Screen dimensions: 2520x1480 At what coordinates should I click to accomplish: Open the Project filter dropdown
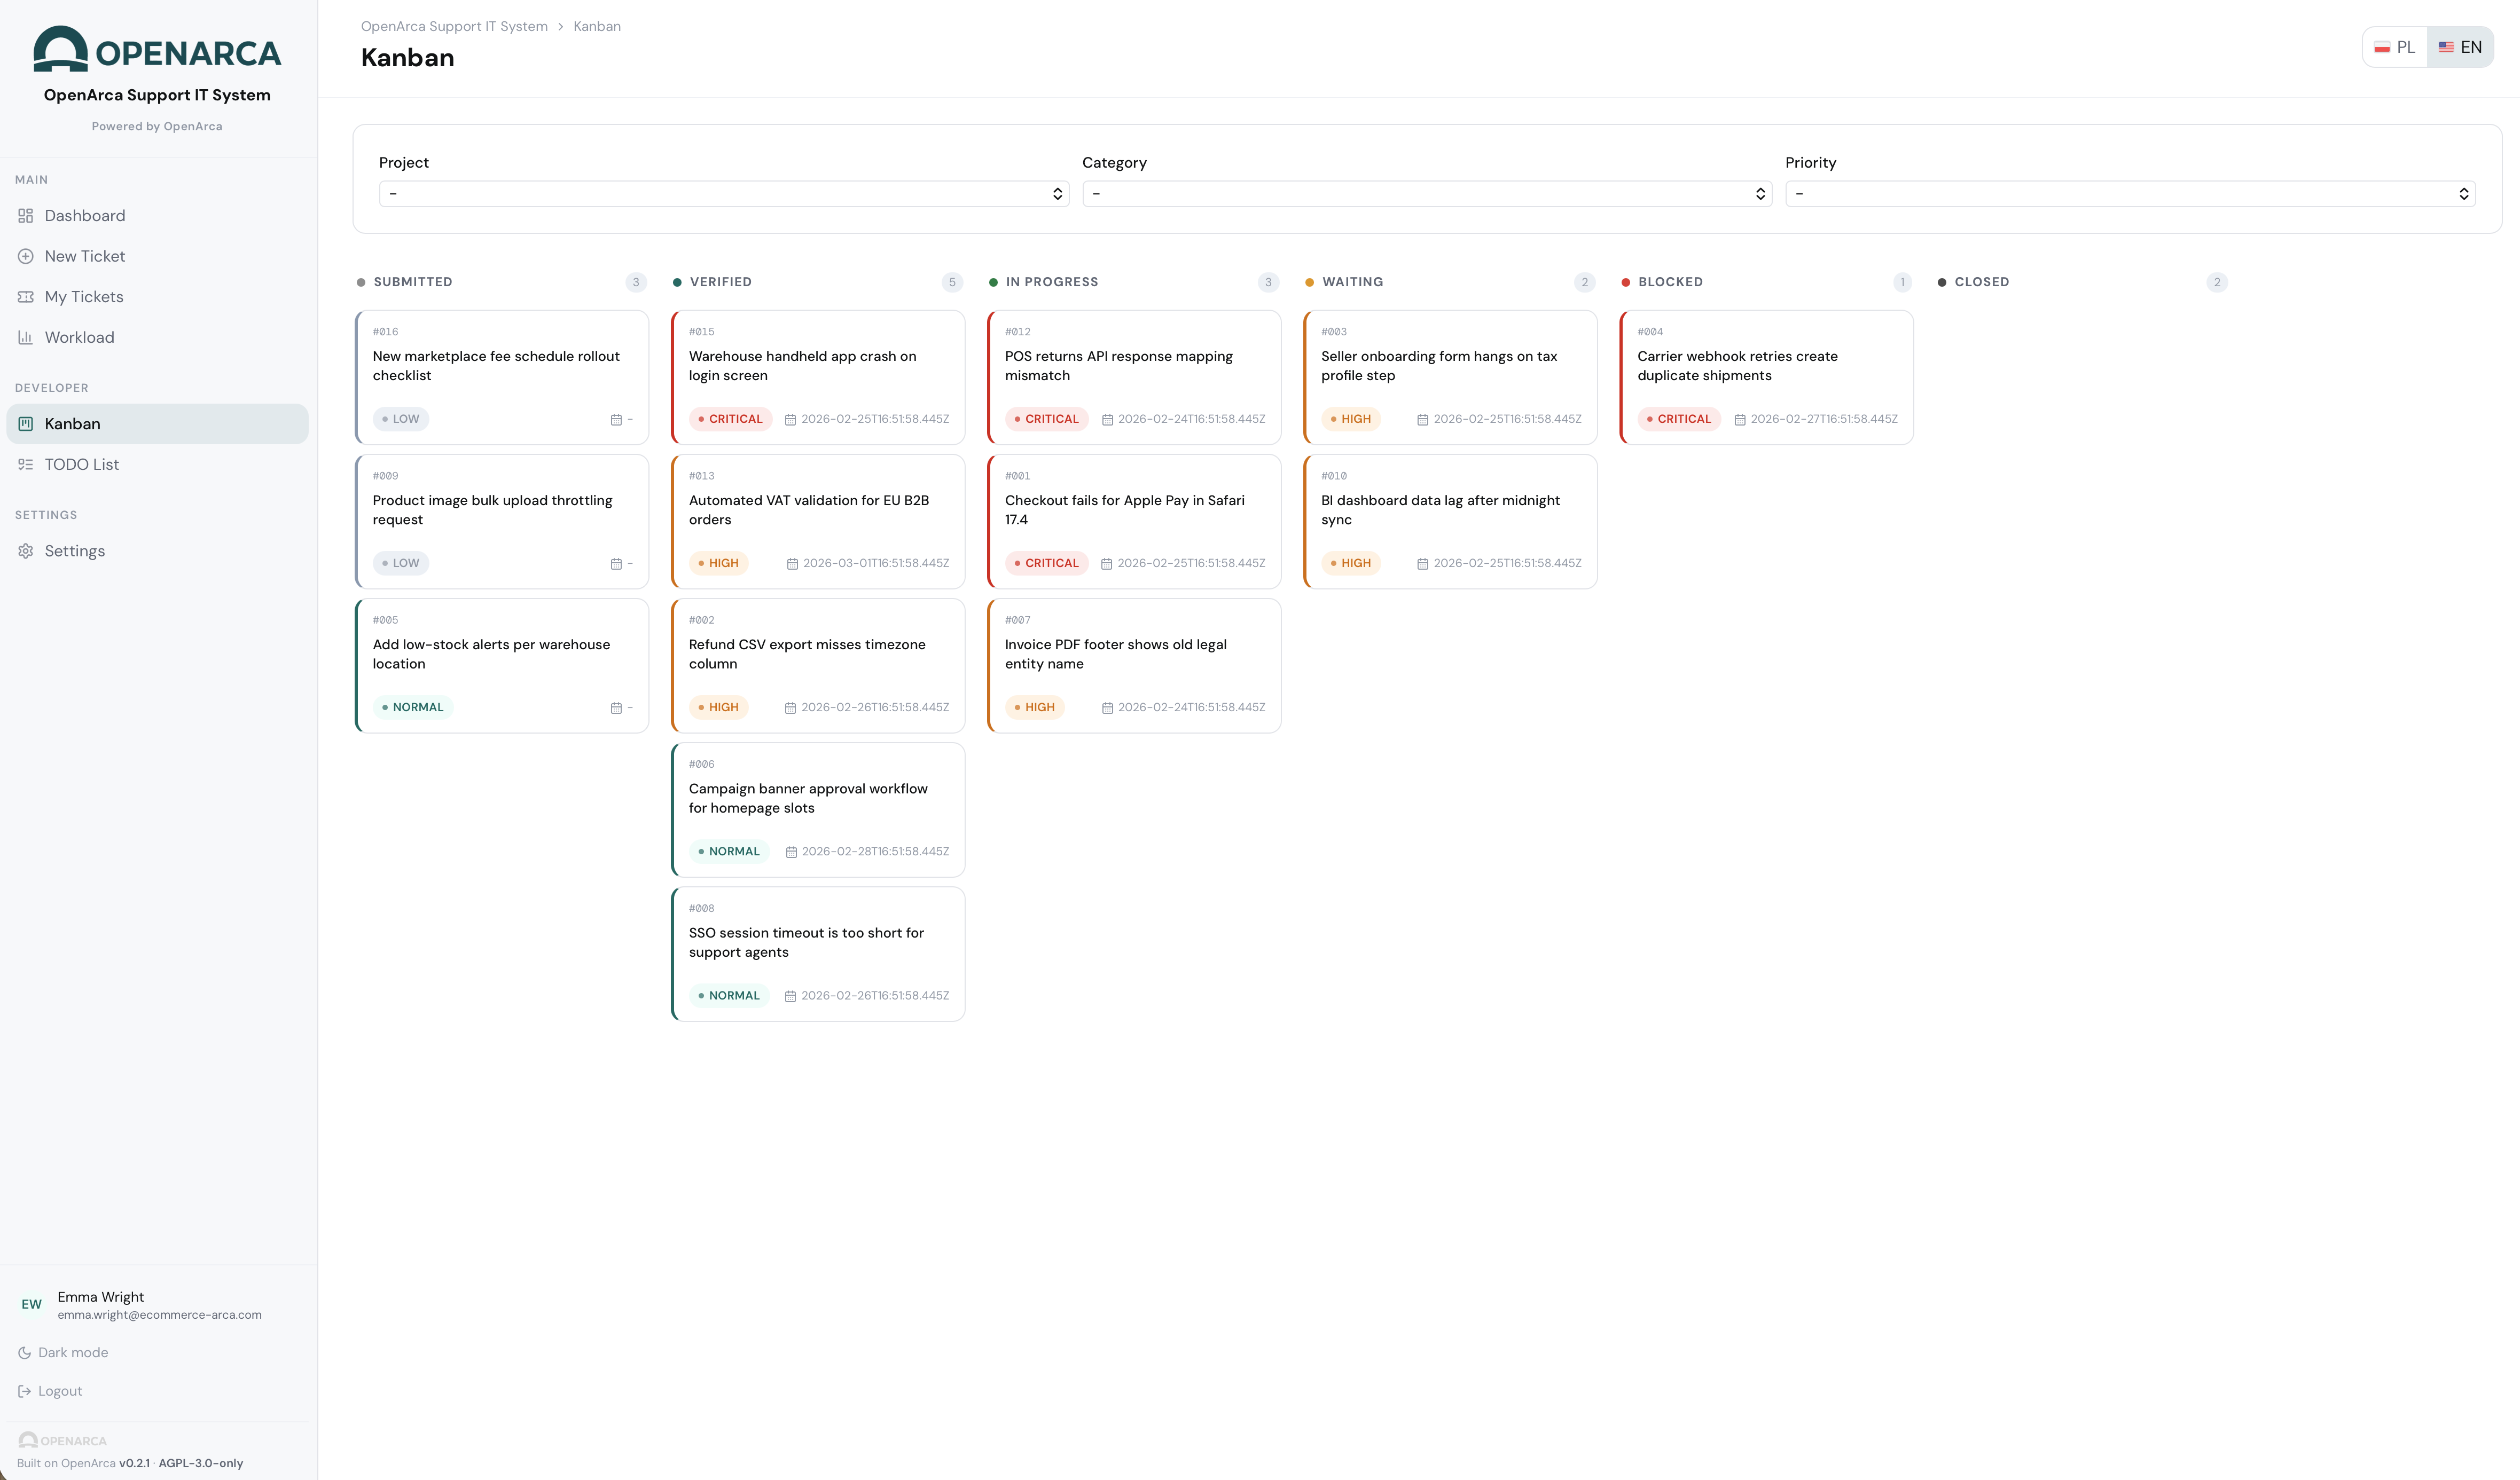click(x=723, y=193)
